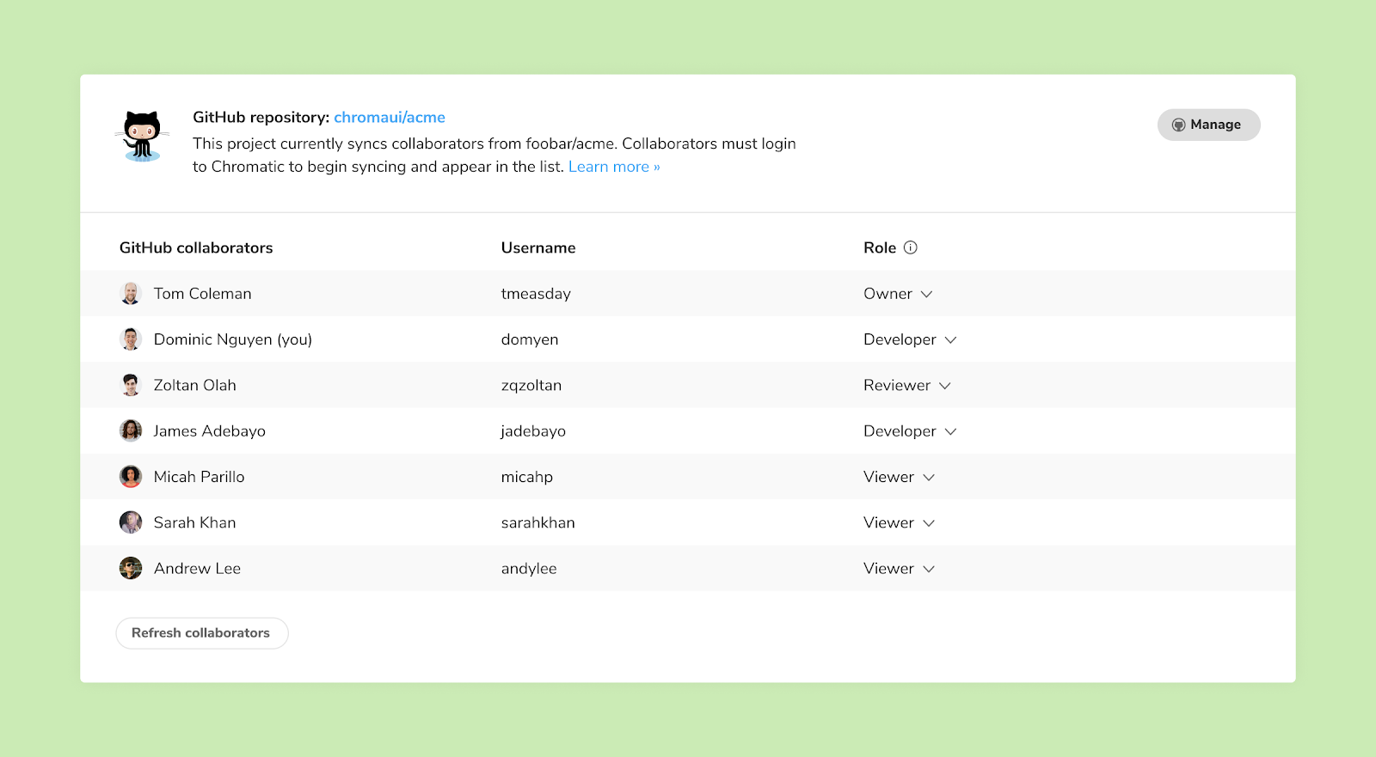The height and width of the screenshot is (757, 1376).
Task: Click Andrew Lee's avatar icon
Action: pos(131,568)
